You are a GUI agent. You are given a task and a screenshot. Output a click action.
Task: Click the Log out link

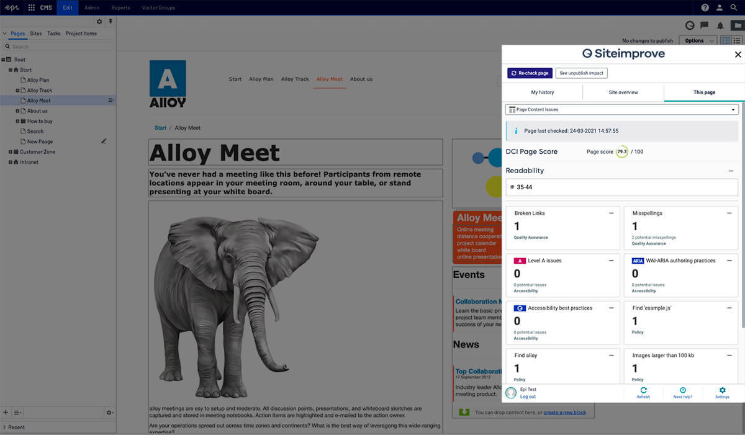click(528, 397)
